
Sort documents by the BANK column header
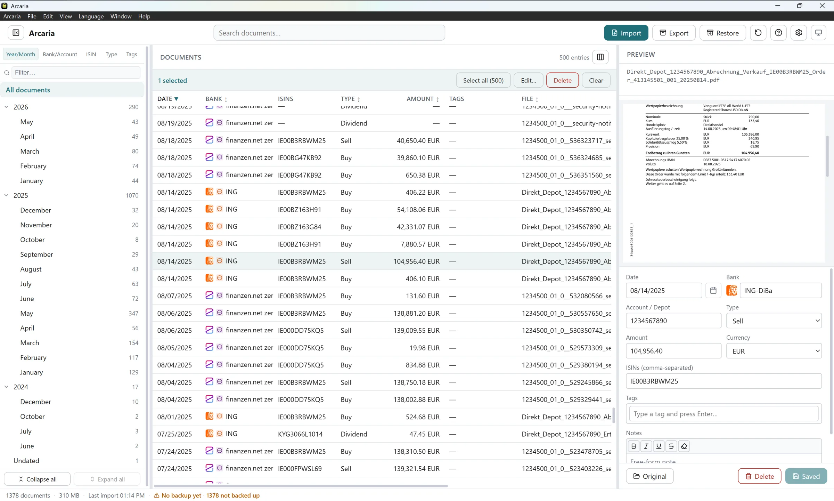[x=216, y=99]
